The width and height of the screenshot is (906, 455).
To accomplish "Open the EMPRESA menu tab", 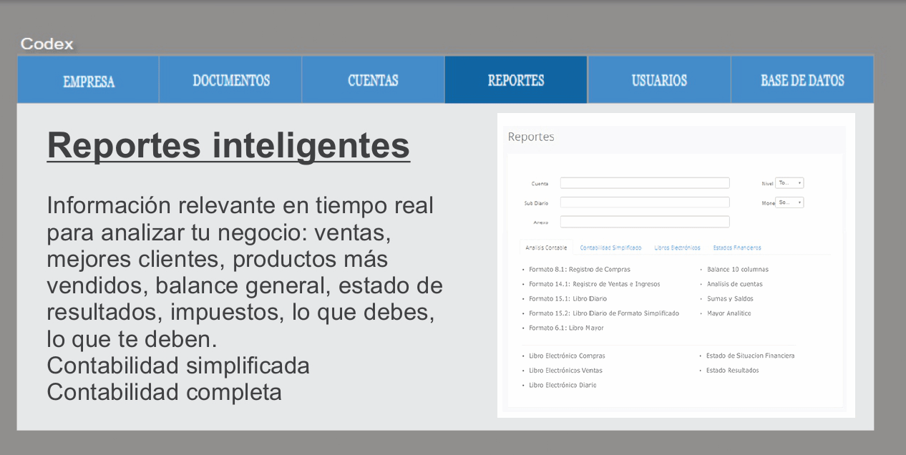I will (x=89, y=81).
